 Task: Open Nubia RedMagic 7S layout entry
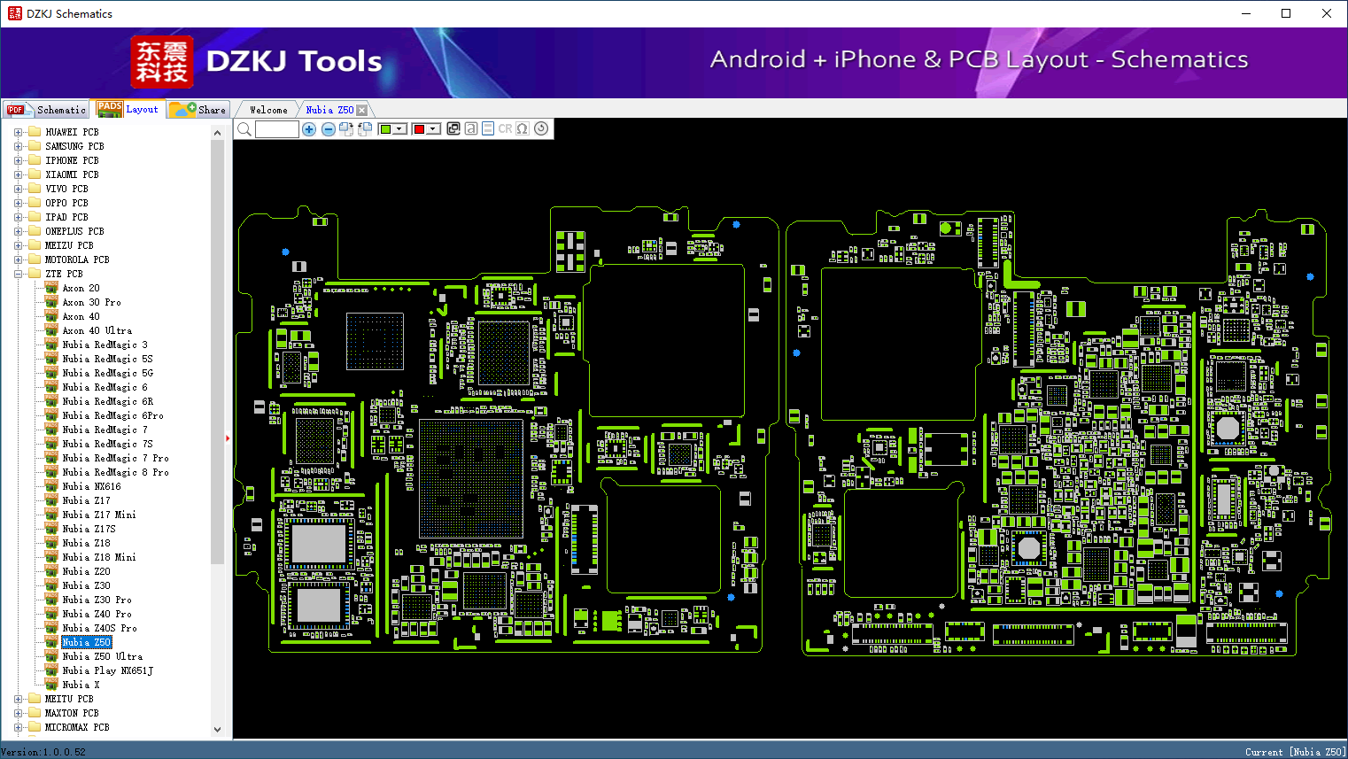click(107, 444)
